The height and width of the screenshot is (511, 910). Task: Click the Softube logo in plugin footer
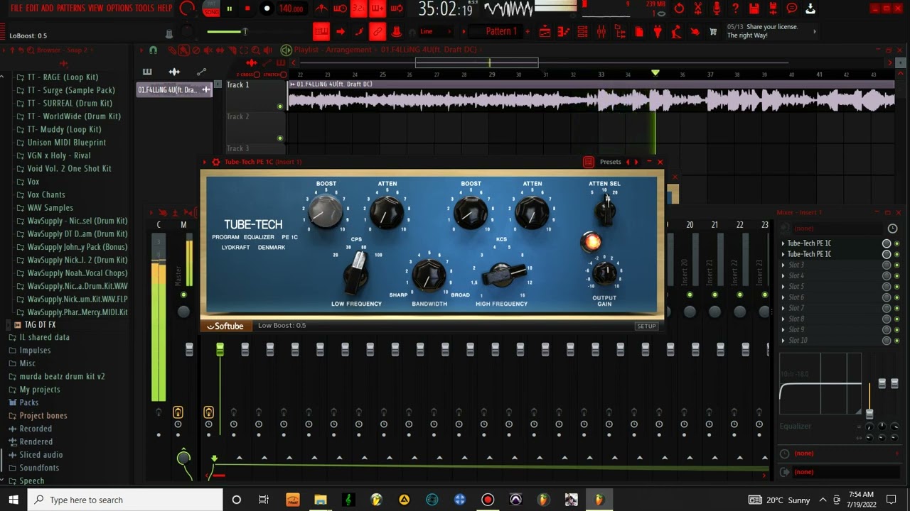click(225, 326)
